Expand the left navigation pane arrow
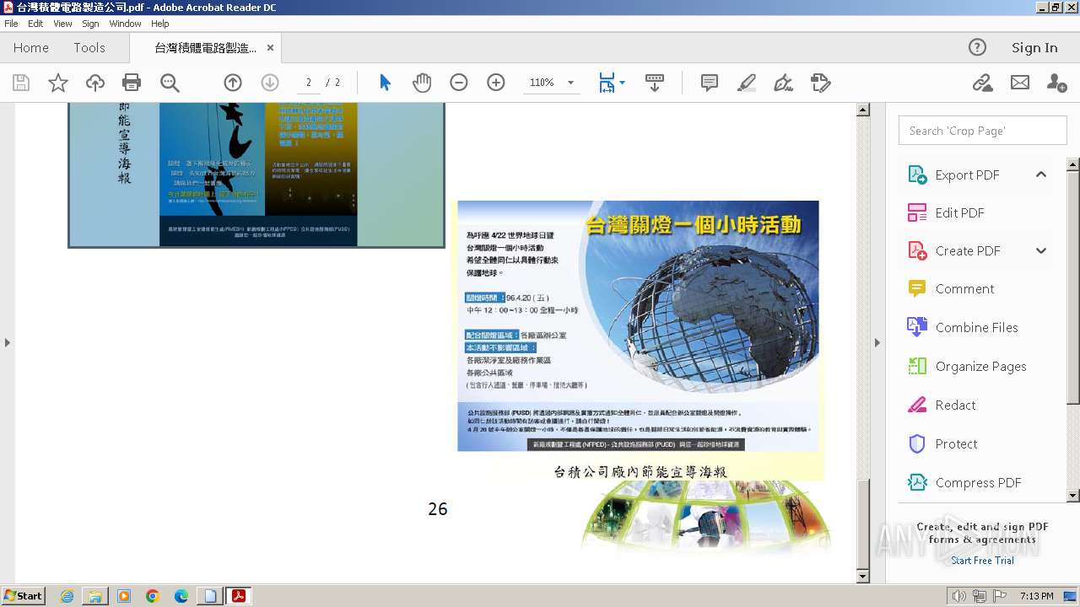The image size is (1080, 607). 8,342
